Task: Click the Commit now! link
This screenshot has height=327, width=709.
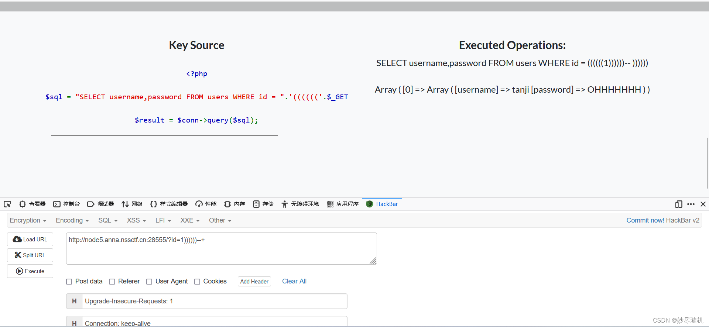Action: pos(645,220)
